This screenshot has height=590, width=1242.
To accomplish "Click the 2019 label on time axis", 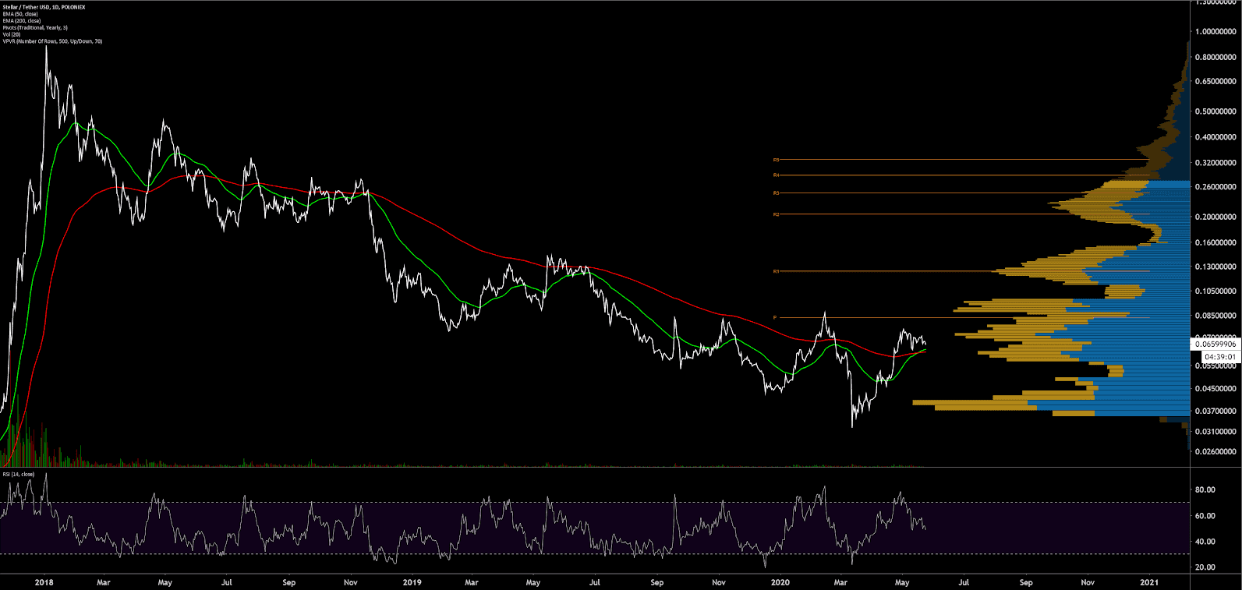I will tap(412, 582).
